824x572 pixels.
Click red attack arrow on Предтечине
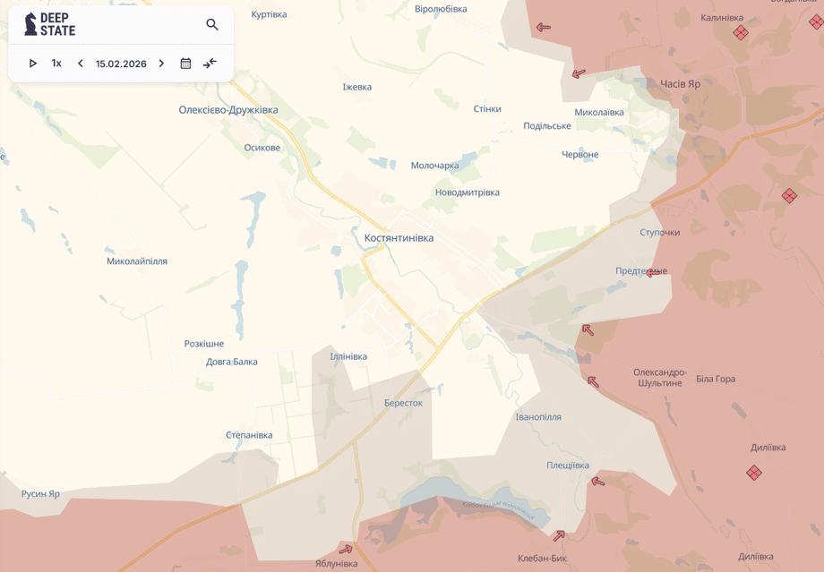[656, 273]
